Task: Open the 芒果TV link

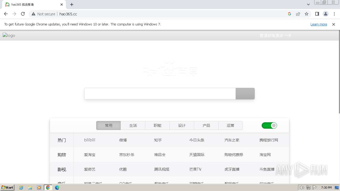Action: (x=195, y=169)
